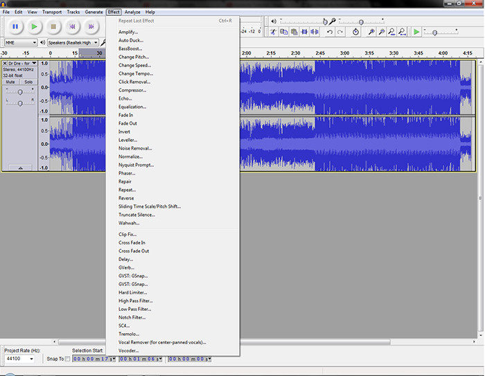485x376 pixels.
Task: Click the Skip to End button
Action: tap(91, 27)
